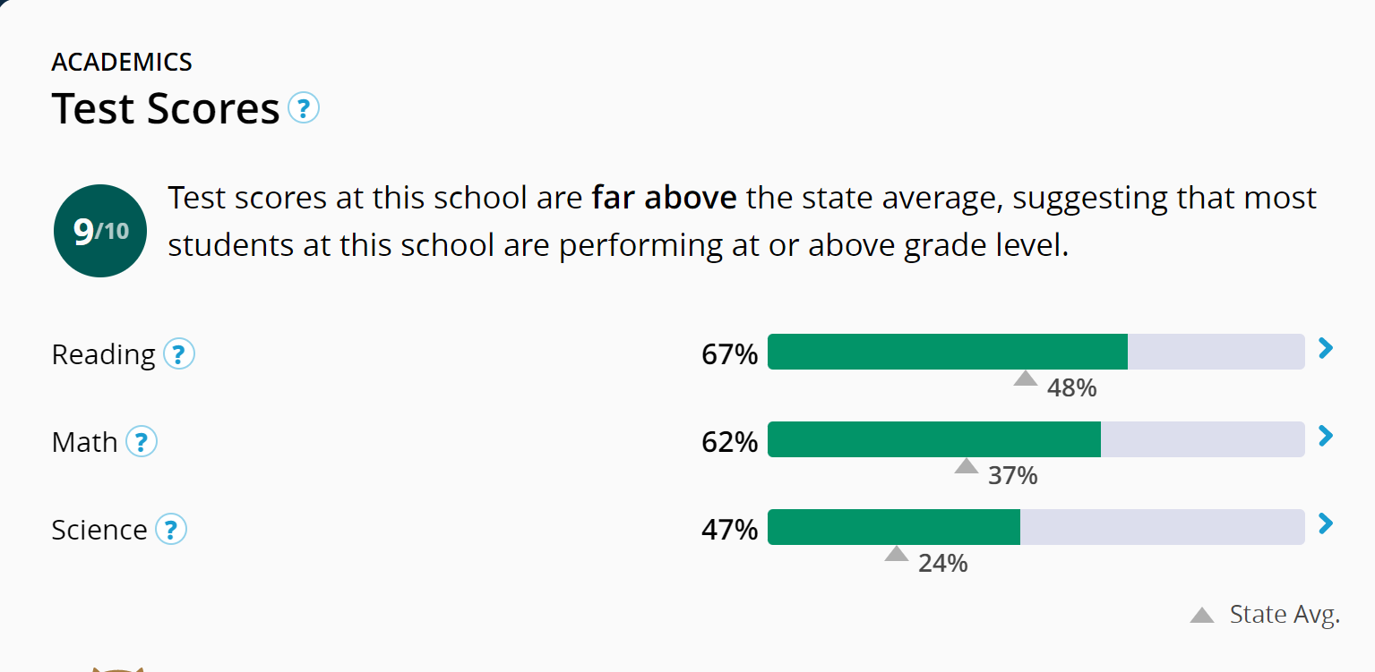Click the Science green progress bar
The height and width of the screenshot is (672, 1375).
[893, 527]
